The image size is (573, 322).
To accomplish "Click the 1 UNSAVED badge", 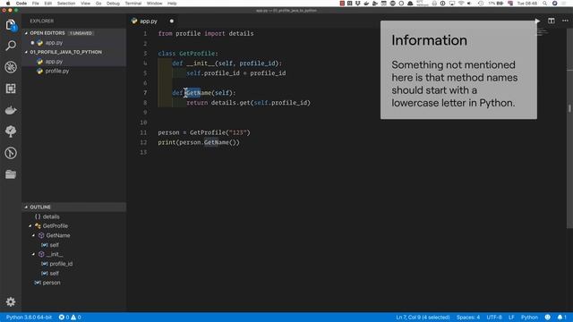I will point(81,33).
